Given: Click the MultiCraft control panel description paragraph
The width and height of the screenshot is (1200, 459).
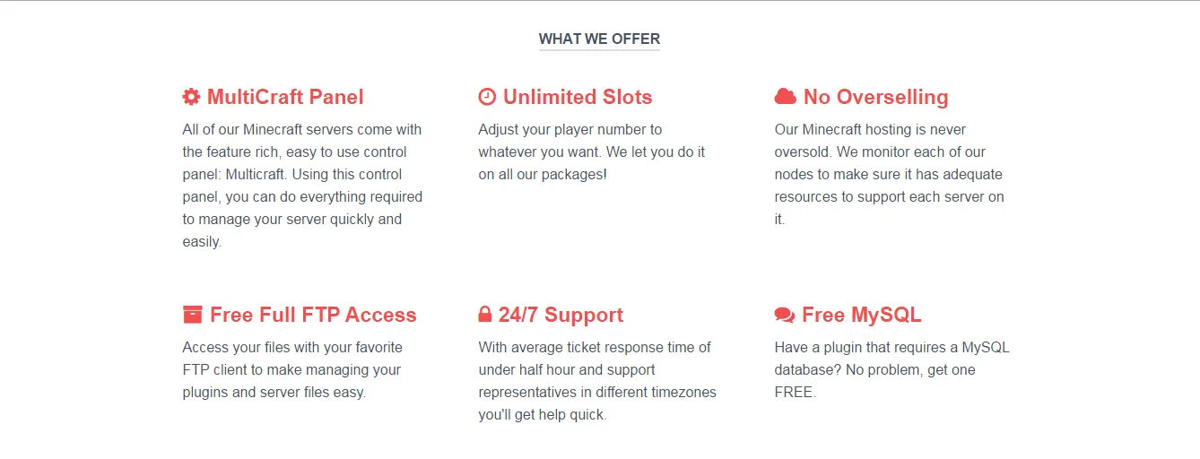Looking at the screenshot, I should (x=302, y=186).
